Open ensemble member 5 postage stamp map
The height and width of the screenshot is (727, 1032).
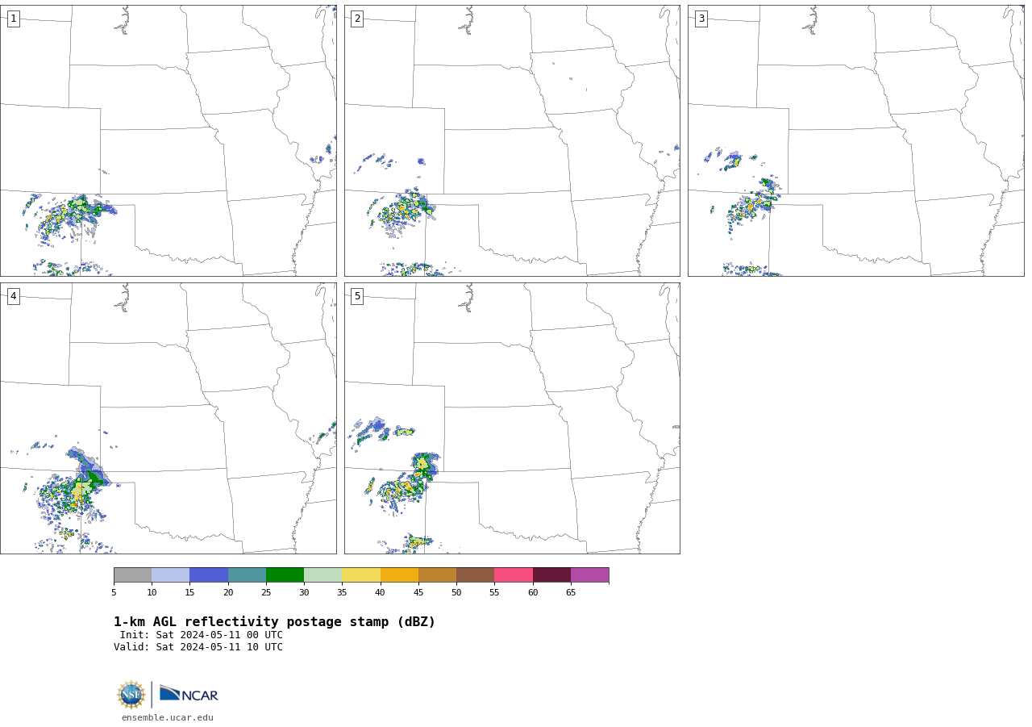(x=512, y=418)
